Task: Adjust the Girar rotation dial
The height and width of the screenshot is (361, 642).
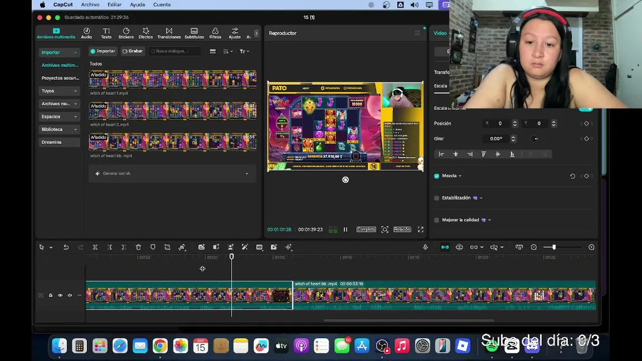Action: pos(535,139)
